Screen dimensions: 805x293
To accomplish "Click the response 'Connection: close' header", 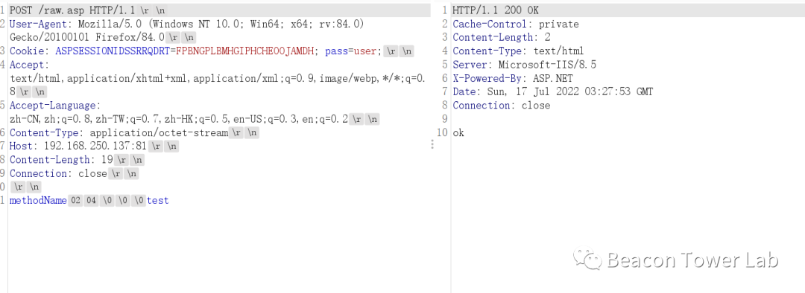I will (501, 105).
